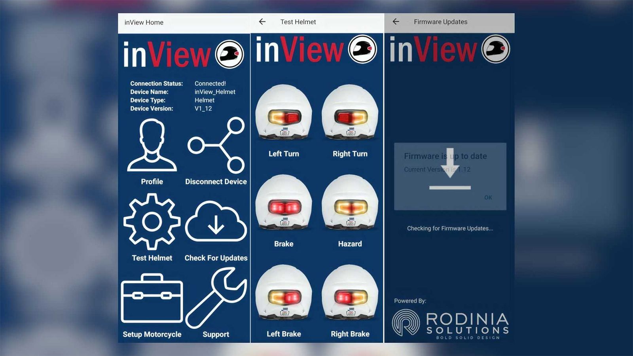Click the Device Type value Helmet
633x356 pixels.
pos(205,100)
